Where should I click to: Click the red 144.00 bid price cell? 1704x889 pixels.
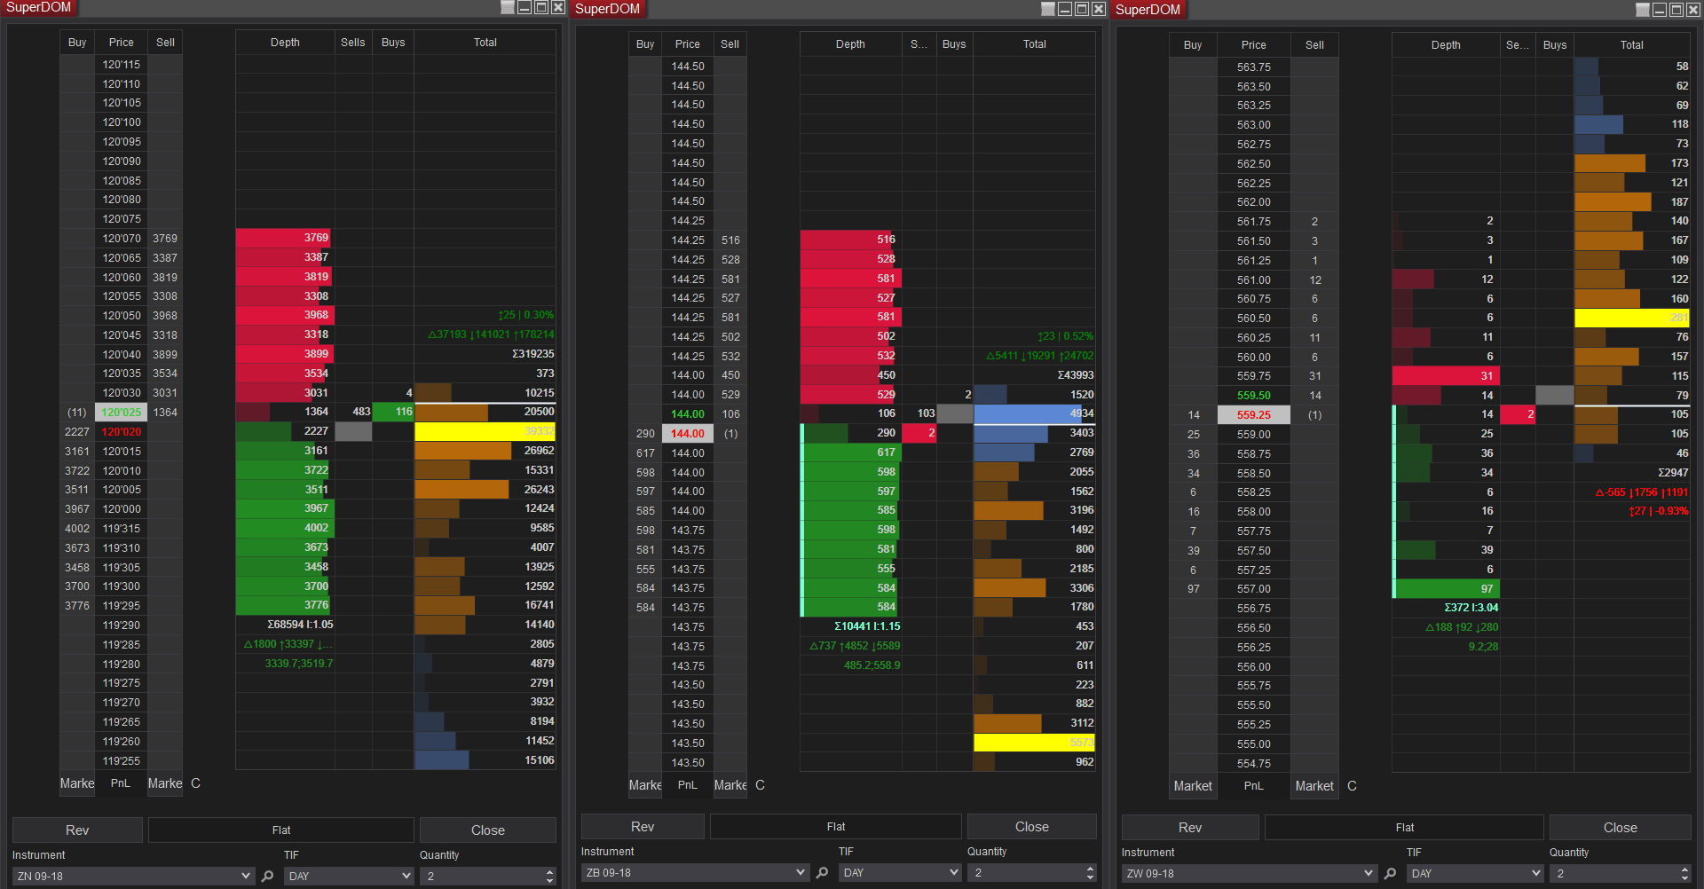click(687, 433)
